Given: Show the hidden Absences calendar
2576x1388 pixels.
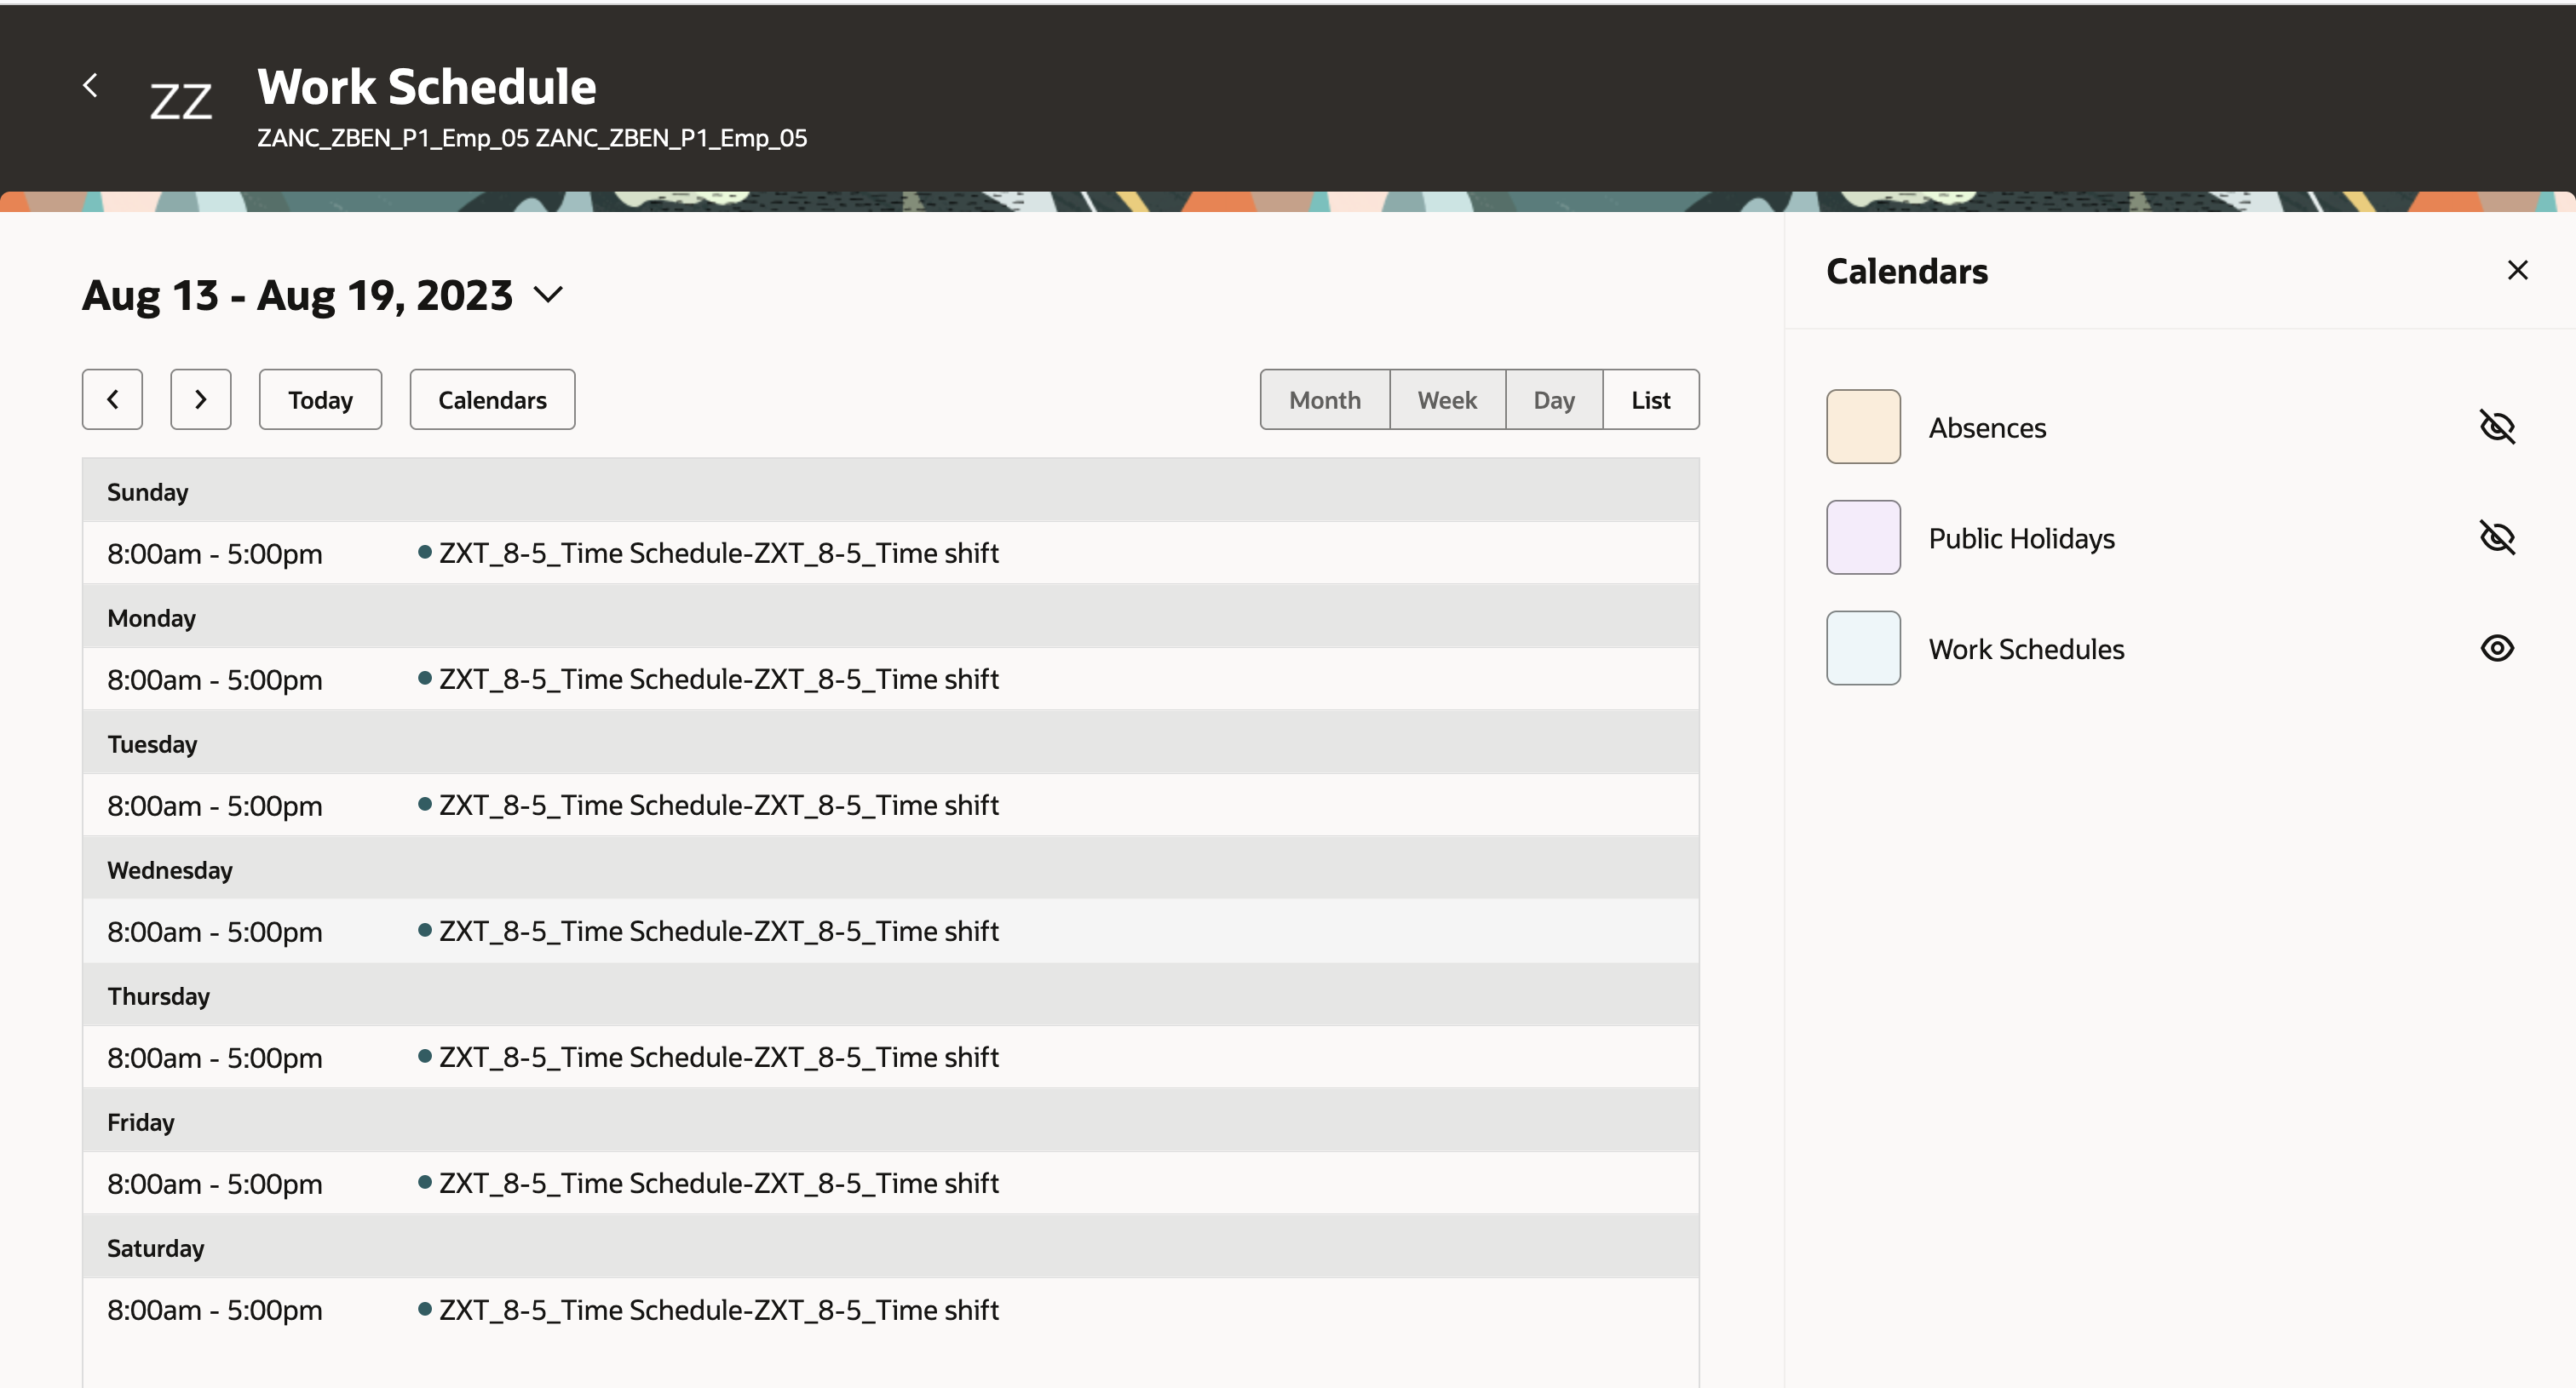Looking at the screenshot, I should (x=2497, y=427).
